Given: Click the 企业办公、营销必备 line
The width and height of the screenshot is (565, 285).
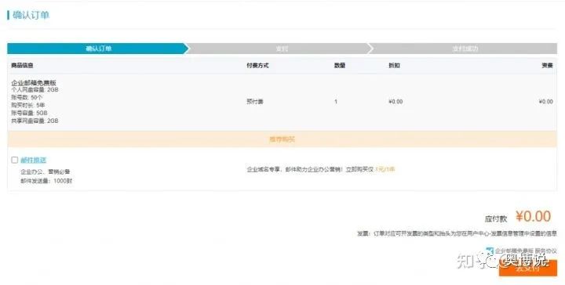Looking at the screenshot, I should [45, 171].
